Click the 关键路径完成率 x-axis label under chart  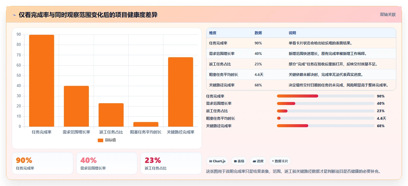[x=180, y=132]
